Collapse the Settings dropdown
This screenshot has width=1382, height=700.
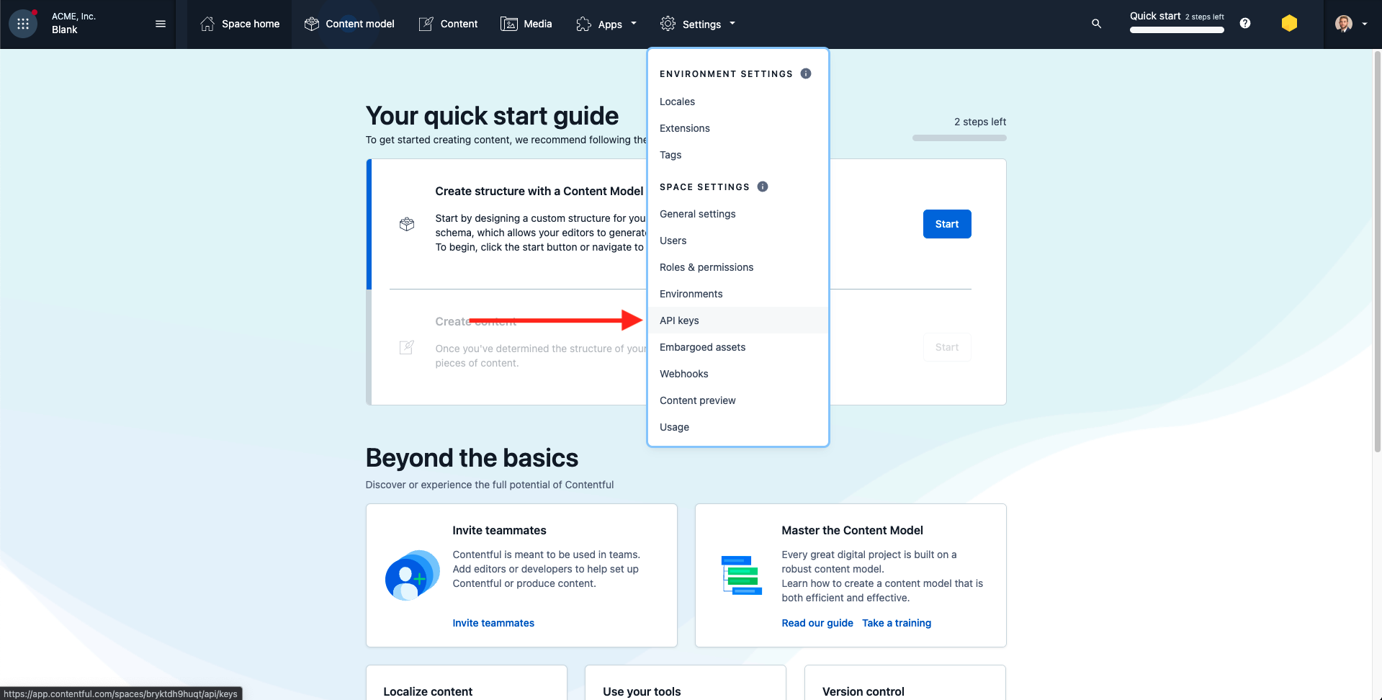pyautogui.click(x=698, y=24)
